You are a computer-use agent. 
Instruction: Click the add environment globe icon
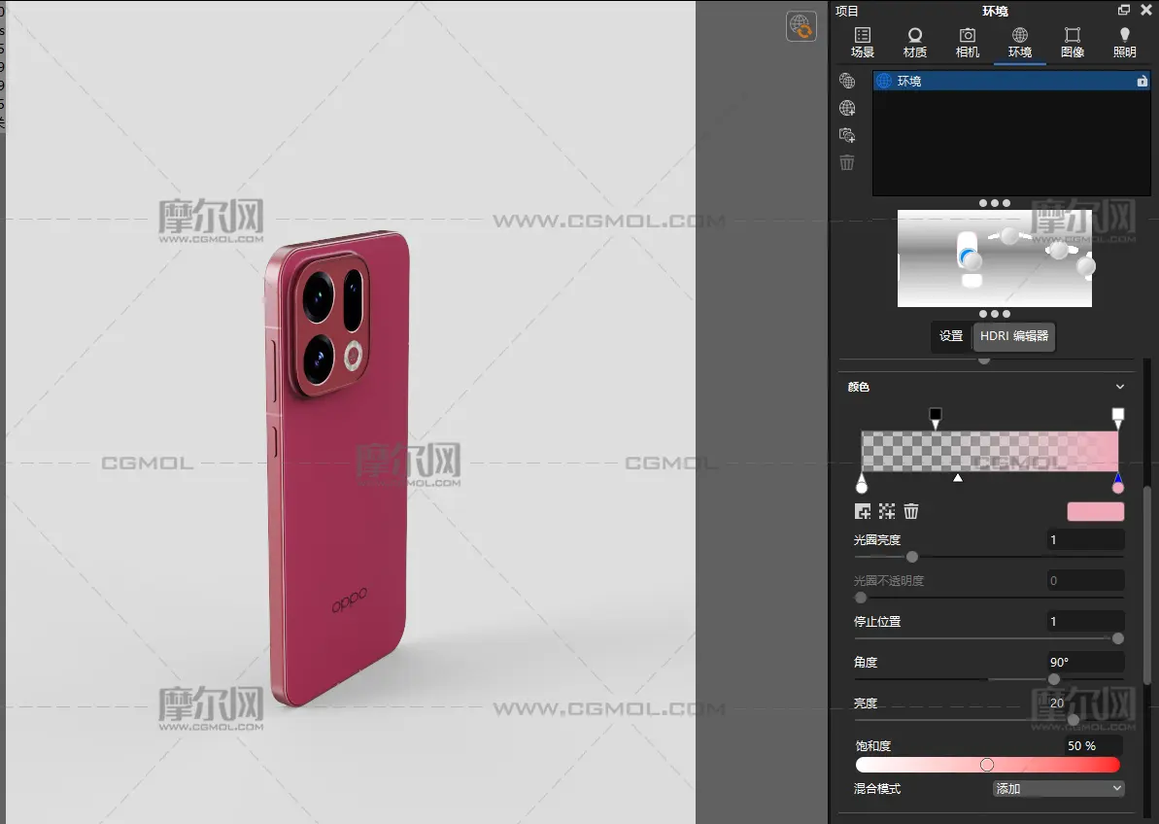pos(847,108)
